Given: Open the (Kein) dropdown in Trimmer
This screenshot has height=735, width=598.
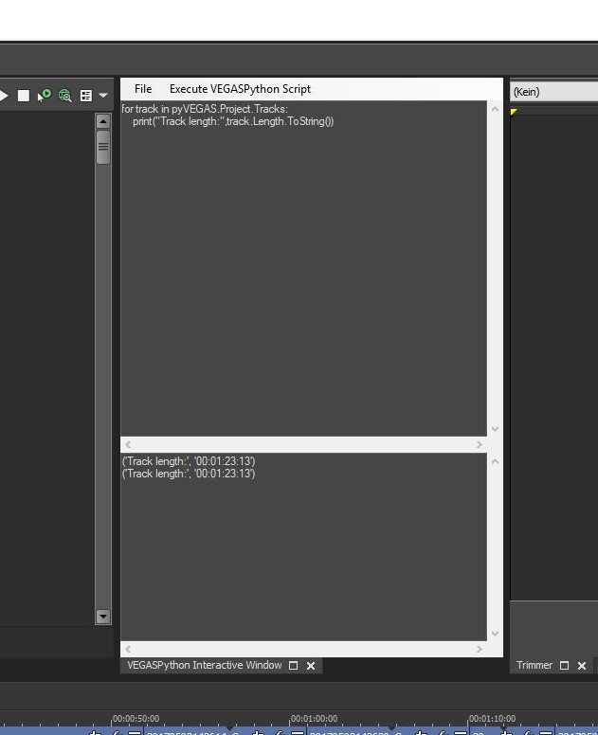Looking at the screenshot, I should (554, 92).
